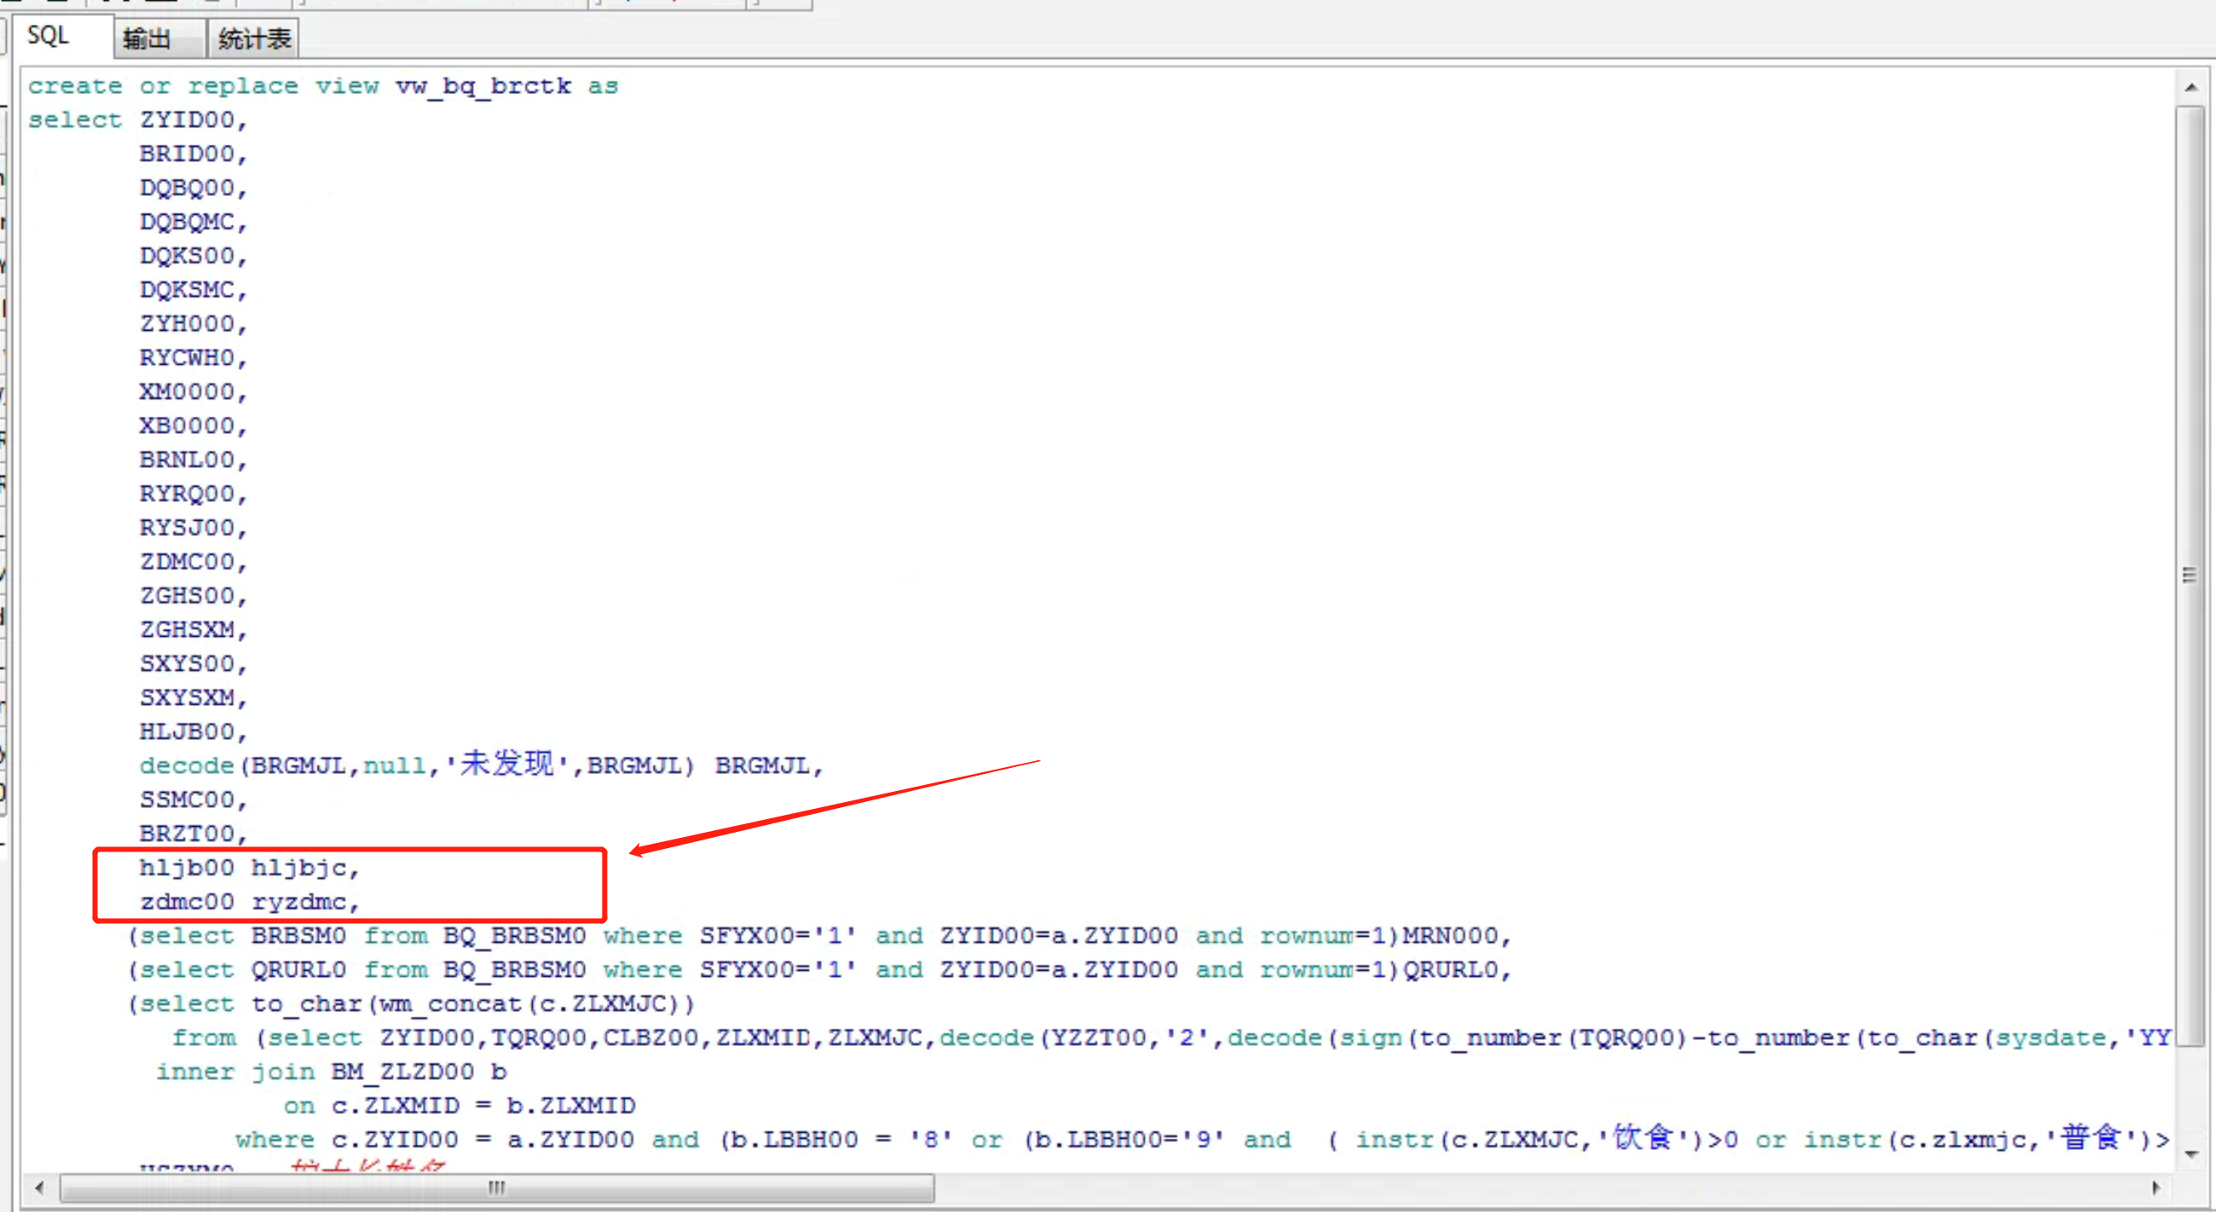The height and width of the screenshot is (1212, 2216).
Task: Click the wm_concat function call
Action: coord(451,1004)
